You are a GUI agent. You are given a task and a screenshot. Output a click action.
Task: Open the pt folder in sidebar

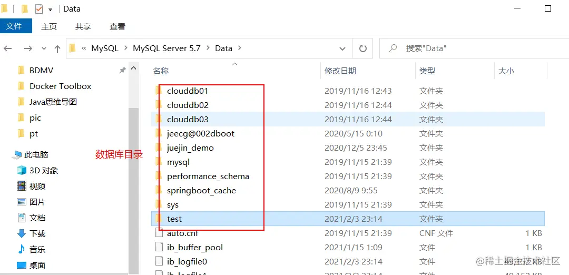(x=34, y=134)
